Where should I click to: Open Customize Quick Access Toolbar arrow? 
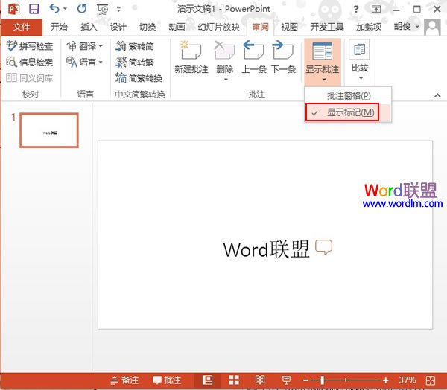tap(118, 10)
